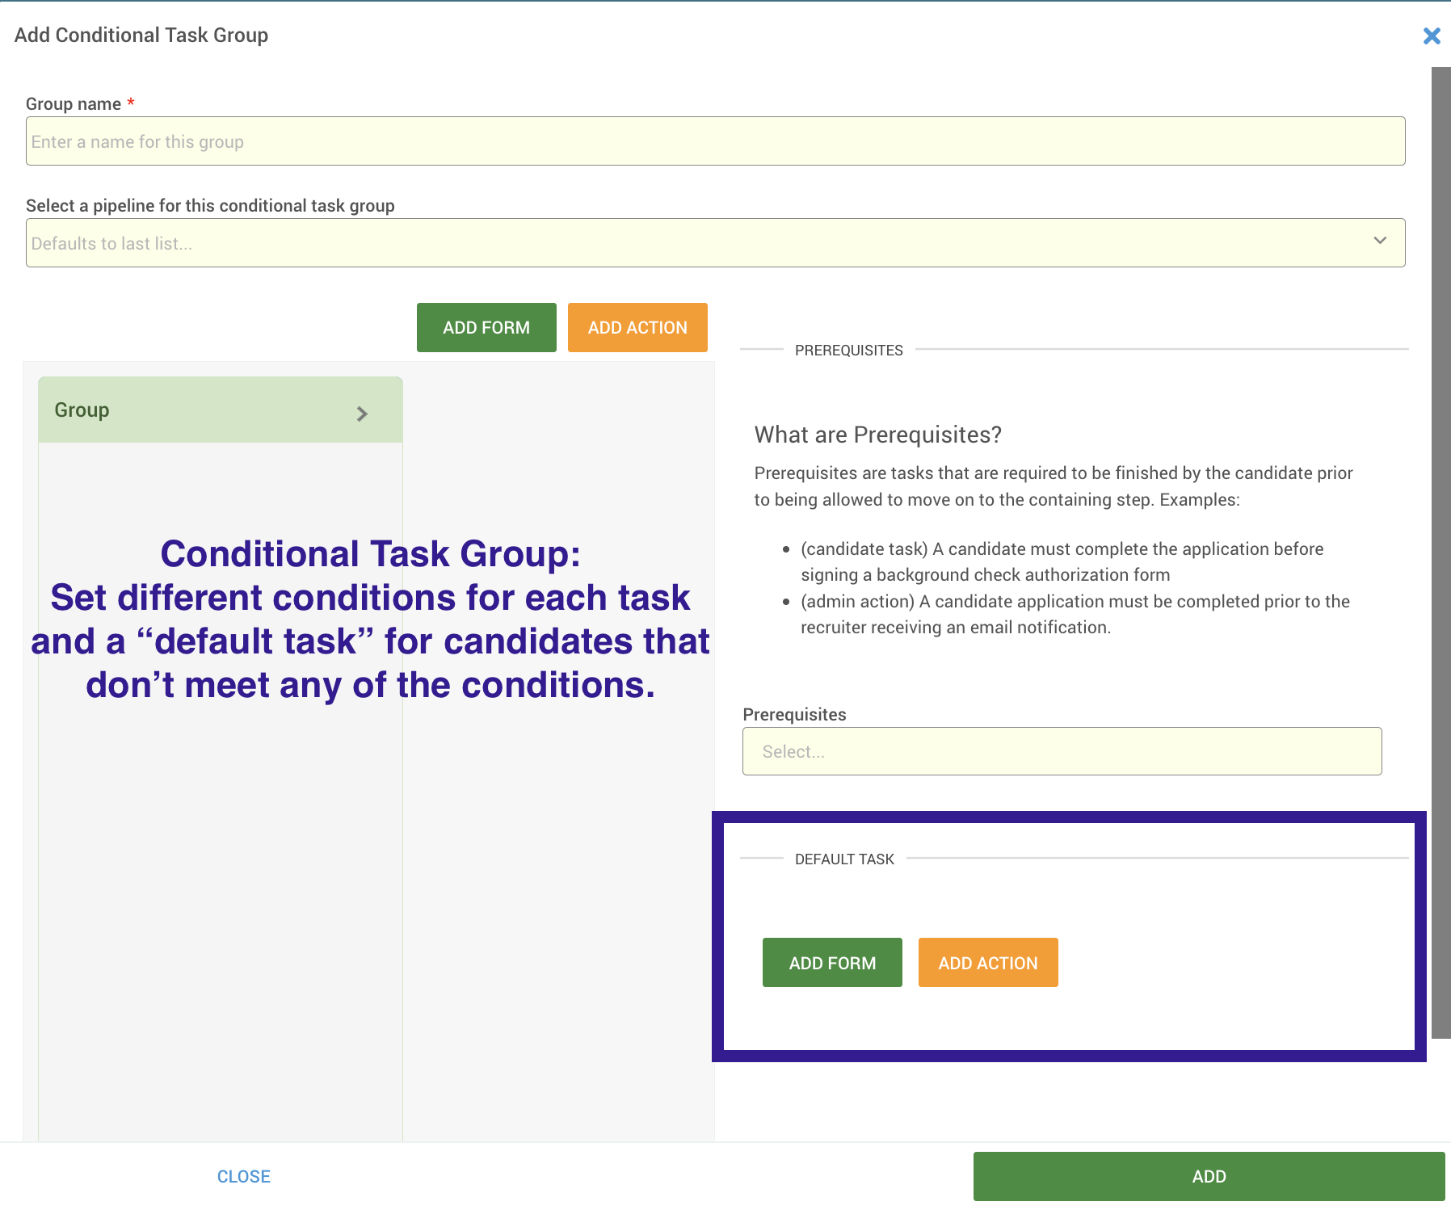1451x1210 pixels.
Task: Click the CLOSE link at the bottom
Action: click(x=244, y=1176)
